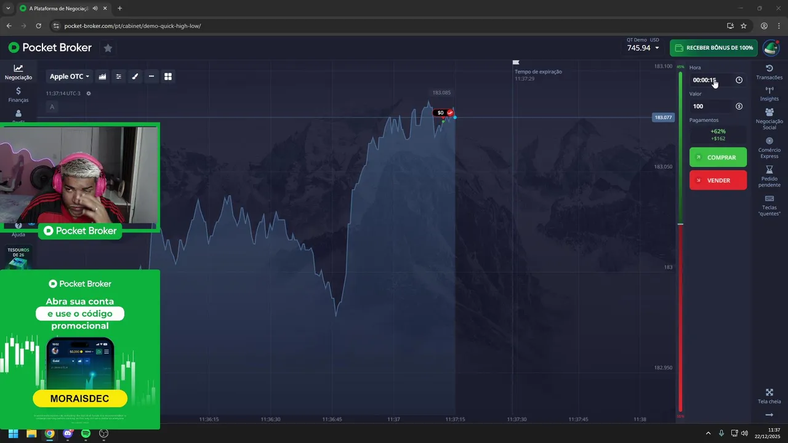The width and height of the screenshot is (788, 443).
Task: Add Pocket Broker to favorites star
Action: tap(108, 48)
